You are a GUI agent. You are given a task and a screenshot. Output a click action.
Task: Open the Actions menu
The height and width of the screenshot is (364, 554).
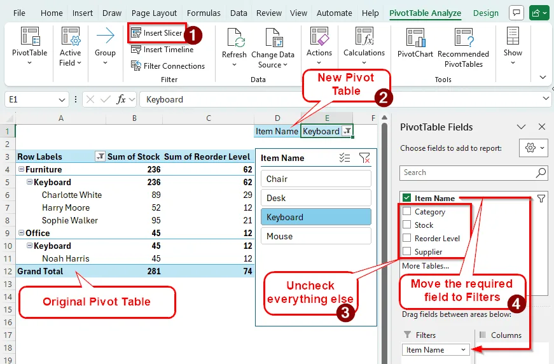(319, 46)
